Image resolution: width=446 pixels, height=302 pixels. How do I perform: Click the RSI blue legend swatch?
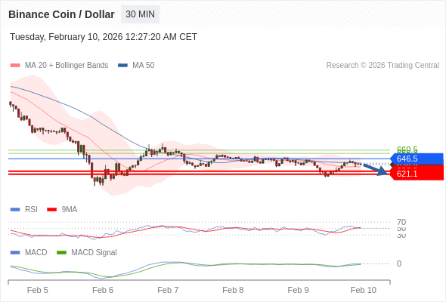tap(15, 210)
